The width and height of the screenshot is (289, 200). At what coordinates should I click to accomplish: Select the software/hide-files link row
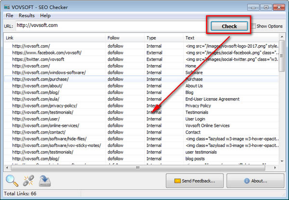pos(141,139)
